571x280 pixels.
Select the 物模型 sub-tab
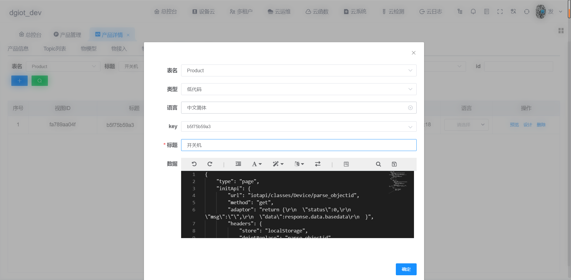click(x=89, y=49)
